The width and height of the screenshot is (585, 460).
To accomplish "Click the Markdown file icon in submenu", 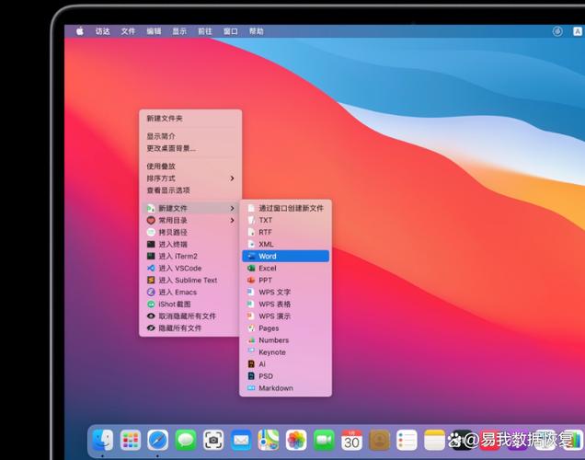I will coord(251,388).
